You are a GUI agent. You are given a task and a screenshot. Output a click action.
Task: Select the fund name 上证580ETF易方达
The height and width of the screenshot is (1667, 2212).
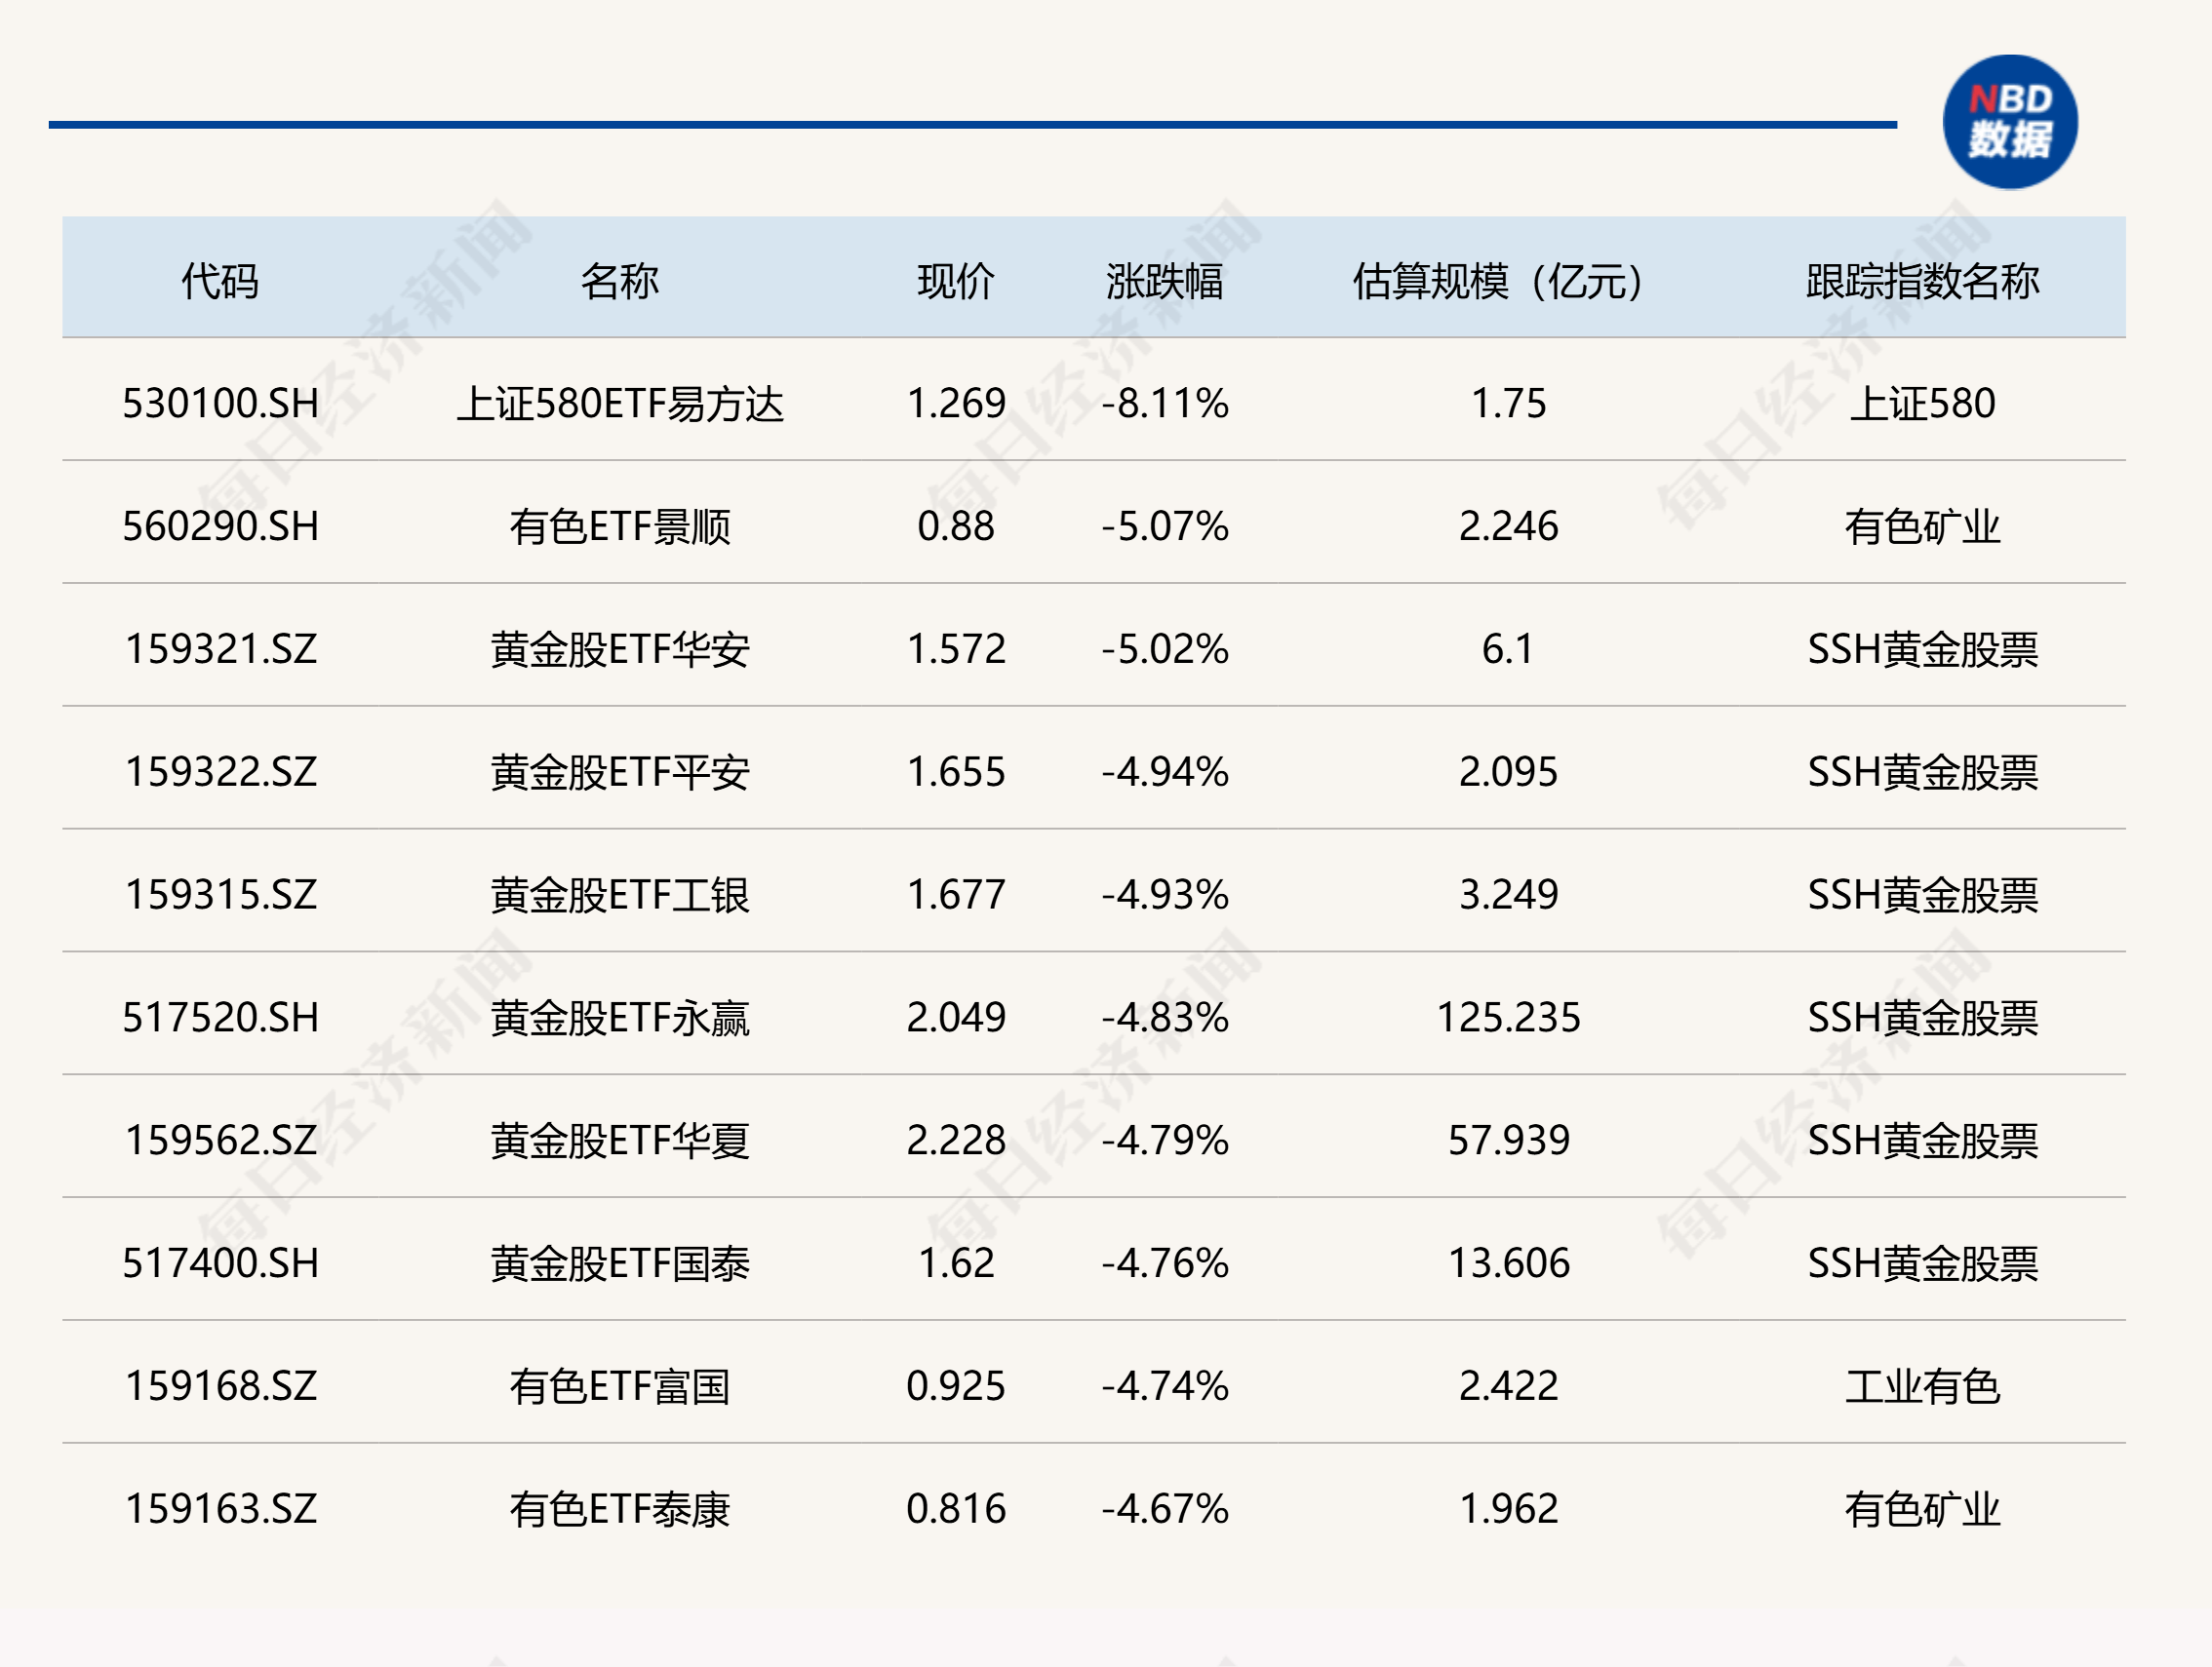click(620, 404)
